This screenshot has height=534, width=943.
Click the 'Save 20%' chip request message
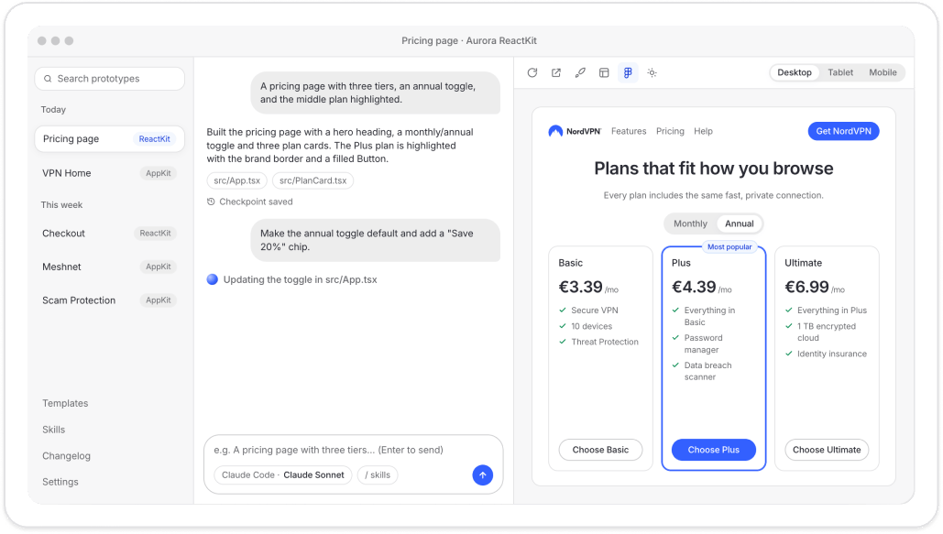click(x=376, y=240)
